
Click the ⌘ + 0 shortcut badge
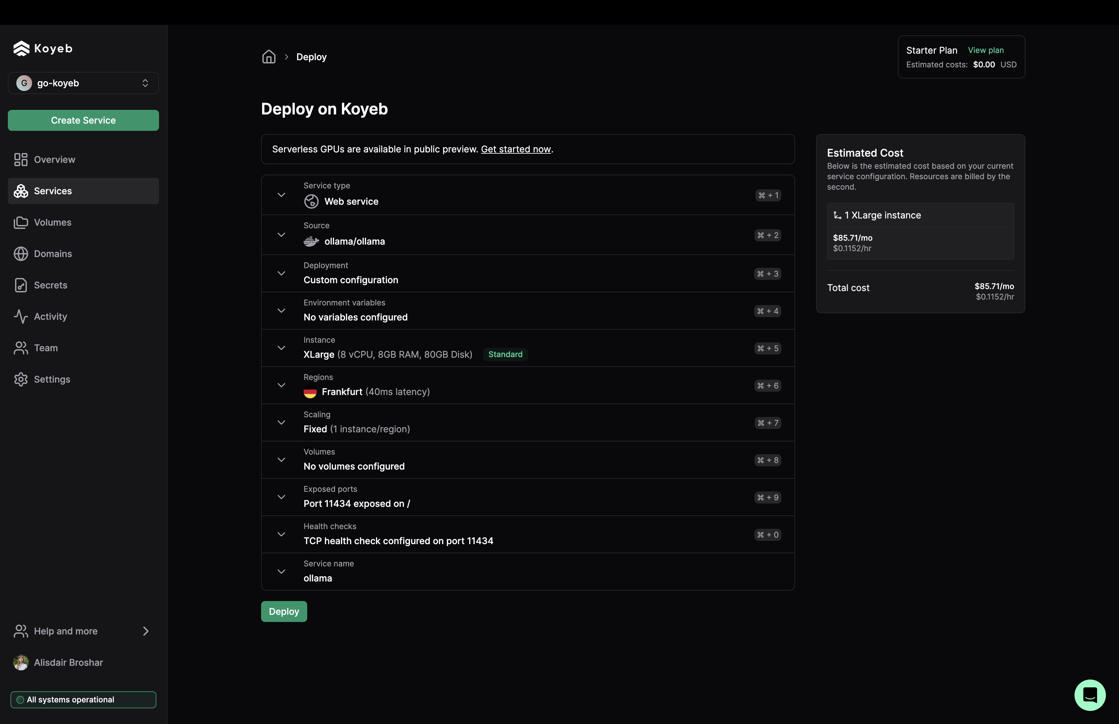click(768, 535)
